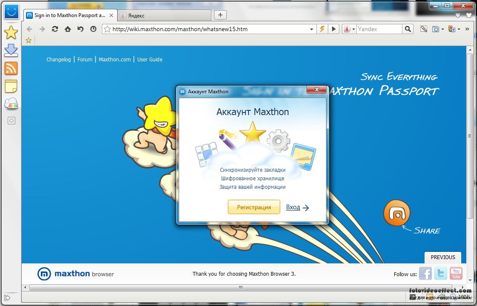477x306 pixels.
Task: Open the orange RSS feed reader
Action: click(11, 68)
